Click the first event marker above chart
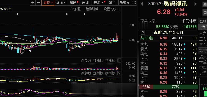This screenshot has height=97, width=207. tap(17, 14)
